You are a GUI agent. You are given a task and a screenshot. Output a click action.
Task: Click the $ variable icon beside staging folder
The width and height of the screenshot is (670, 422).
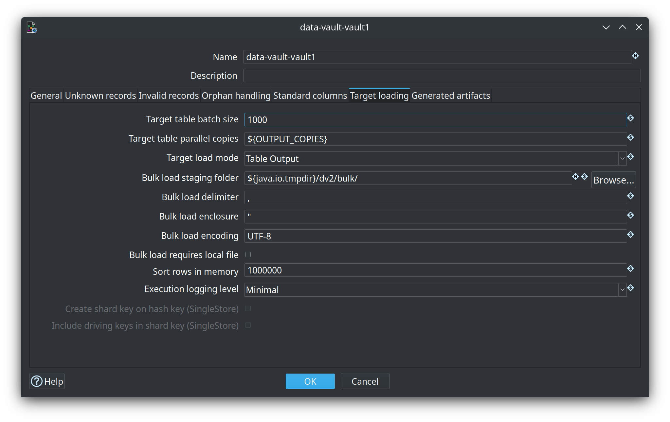point(585,177)
